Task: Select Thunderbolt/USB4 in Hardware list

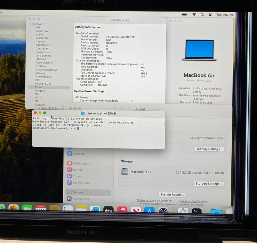Action: 46,108
